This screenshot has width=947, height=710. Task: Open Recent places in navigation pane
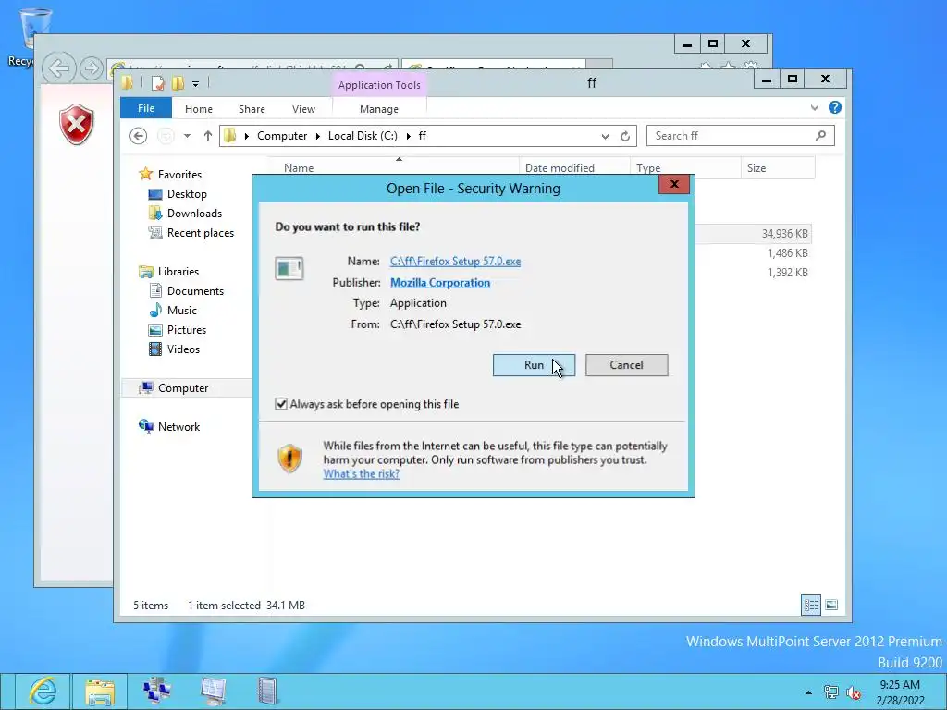pyautogui.click(x=200, y=233)
